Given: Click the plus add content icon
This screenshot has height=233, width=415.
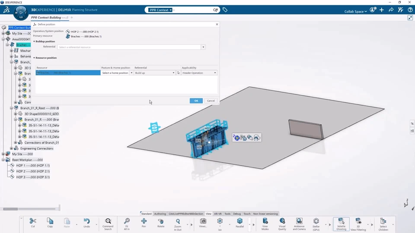Looking at the screenshot, I should [x=381, y=10].
